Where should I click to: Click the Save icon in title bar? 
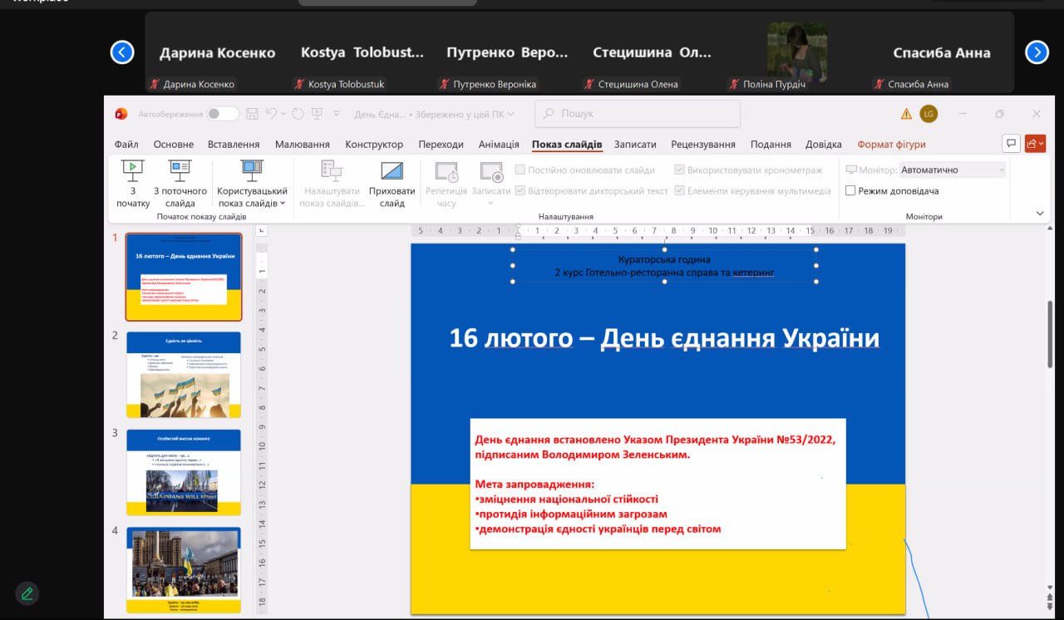coord(252,114)
